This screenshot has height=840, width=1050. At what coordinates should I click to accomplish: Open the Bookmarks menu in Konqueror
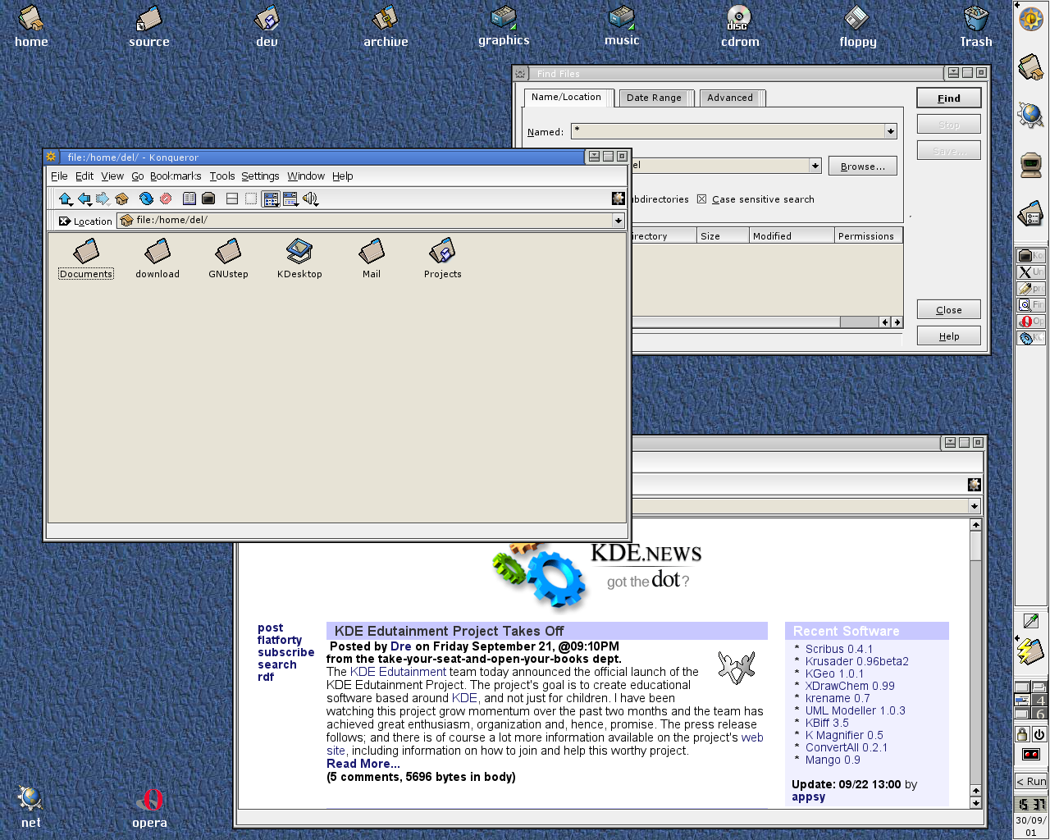point(176,176)
